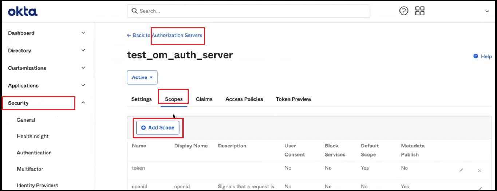Delete the token scope with X icon
Screen dimensions: 497x191
480,171
